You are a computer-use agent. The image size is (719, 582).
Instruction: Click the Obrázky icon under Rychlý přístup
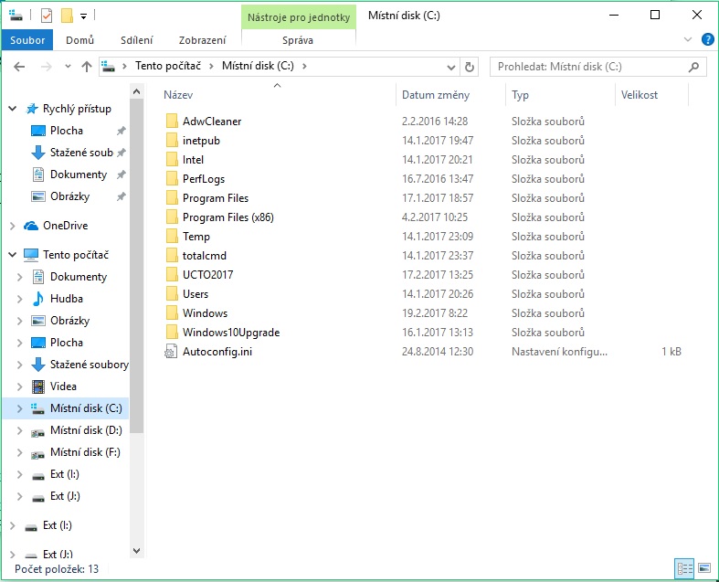[38, 196]
